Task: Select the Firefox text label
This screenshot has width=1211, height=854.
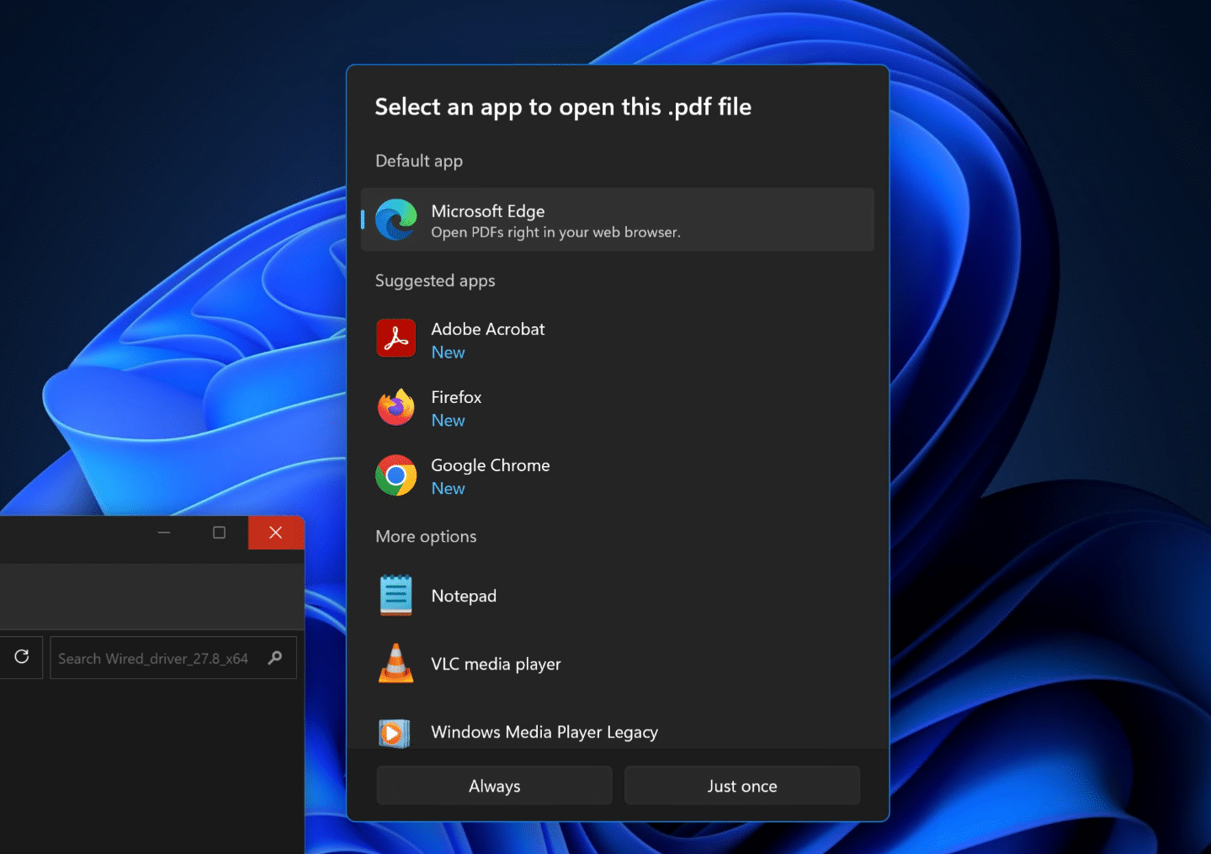Action: click(x=456, y=397)
